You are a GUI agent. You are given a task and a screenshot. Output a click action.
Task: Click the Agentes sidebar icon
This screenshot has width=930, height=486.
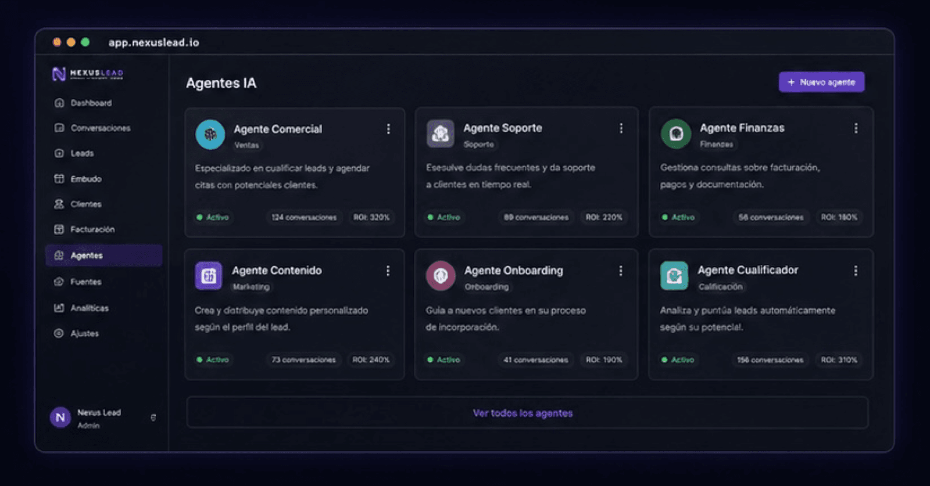59,255
